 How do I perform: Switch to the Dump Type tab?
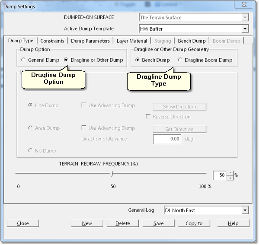pos(21,41)
